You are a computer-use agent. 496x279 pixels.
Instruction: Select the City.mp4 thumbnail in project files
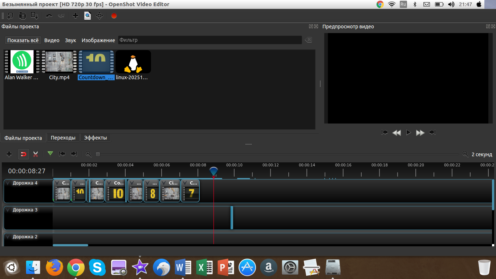(x=59, y=62)
